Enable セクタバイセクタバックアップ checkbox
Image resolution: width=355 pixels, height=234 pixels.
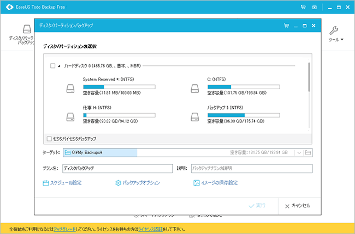coord(49,139)
